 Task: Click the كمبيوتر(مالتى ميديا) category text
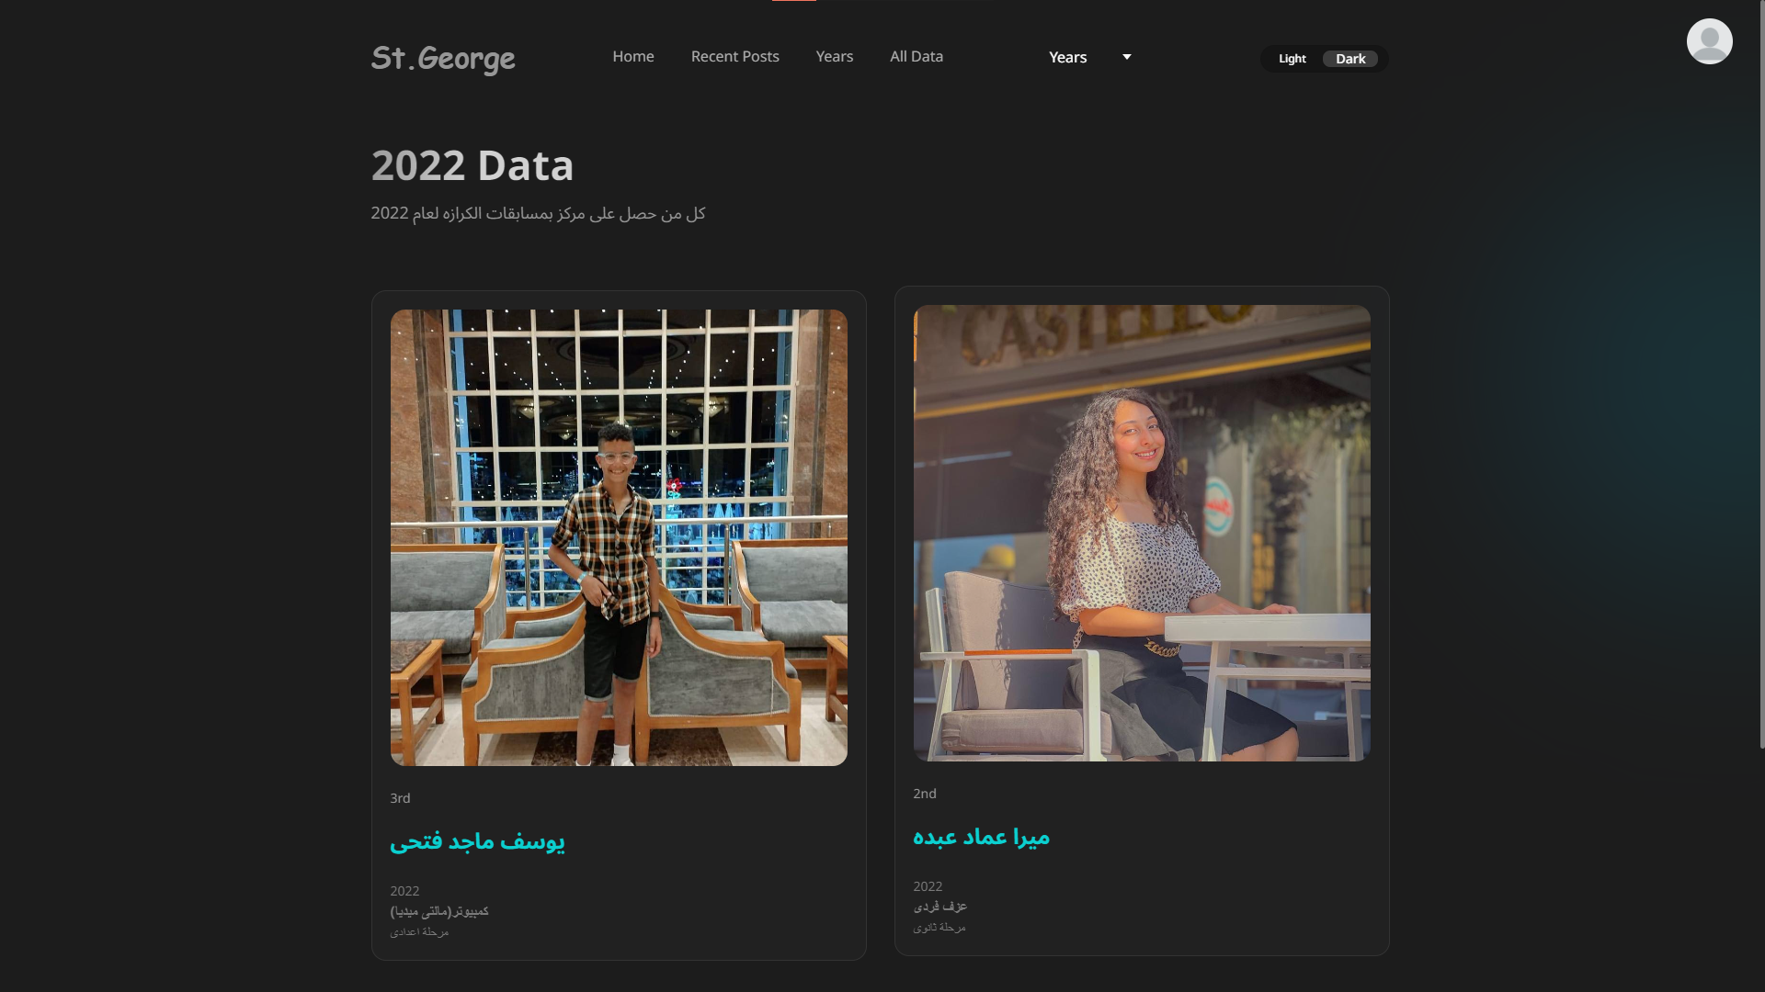[438, 911]
